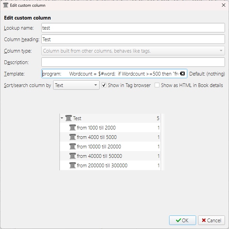
Task: Select 'from 10000 till 20000' tree entry
Action: 99,147
